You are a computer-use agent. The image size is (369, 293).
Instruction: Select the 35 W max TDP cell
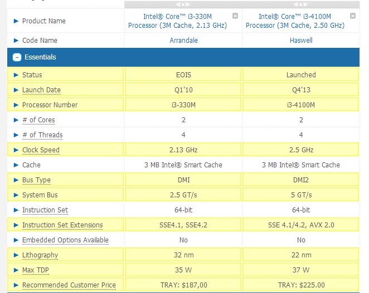183,270
